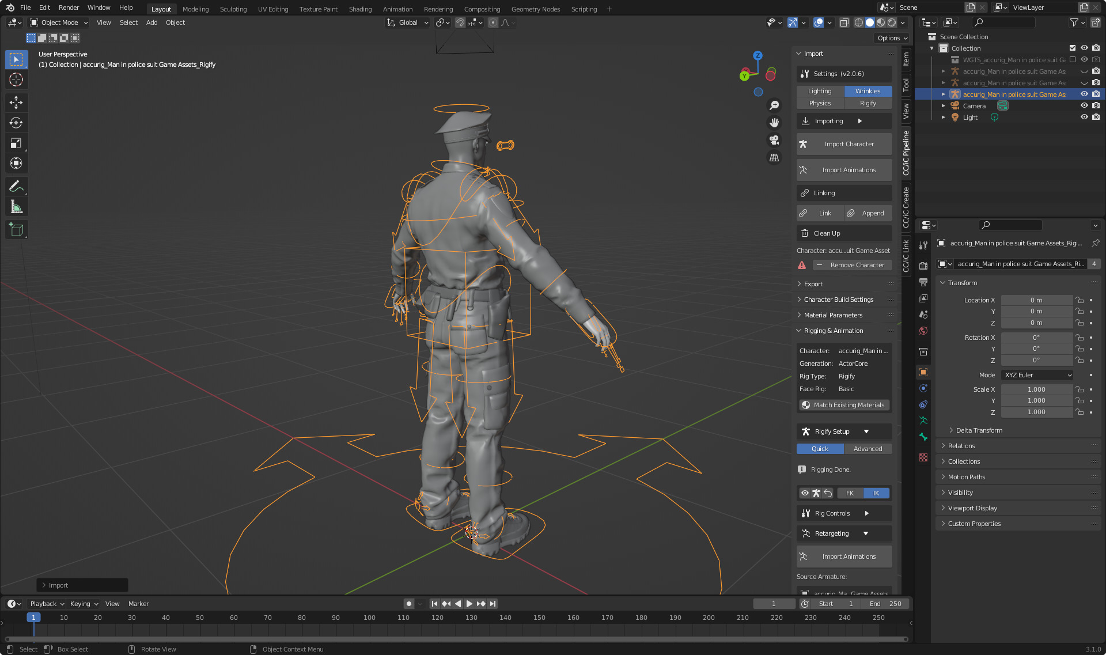Switch orthographic perspective with grid icon

[x=774, y=157]
